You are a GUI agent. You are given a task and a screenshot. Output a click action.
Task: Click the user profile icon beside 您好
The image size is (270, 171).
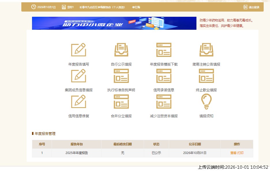tap(64, 7)
